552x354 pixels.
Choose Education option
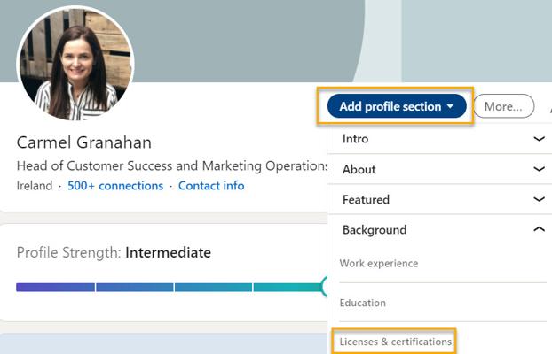pyautogui.click(x=363, y=303)
